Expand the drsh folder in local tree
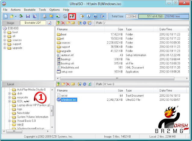Viewport: 192px width, 141px height. click(x=9, y=94)
